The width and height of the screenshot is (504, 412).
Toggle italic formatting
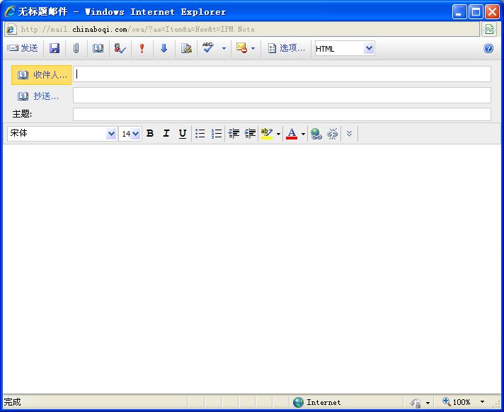166,133
